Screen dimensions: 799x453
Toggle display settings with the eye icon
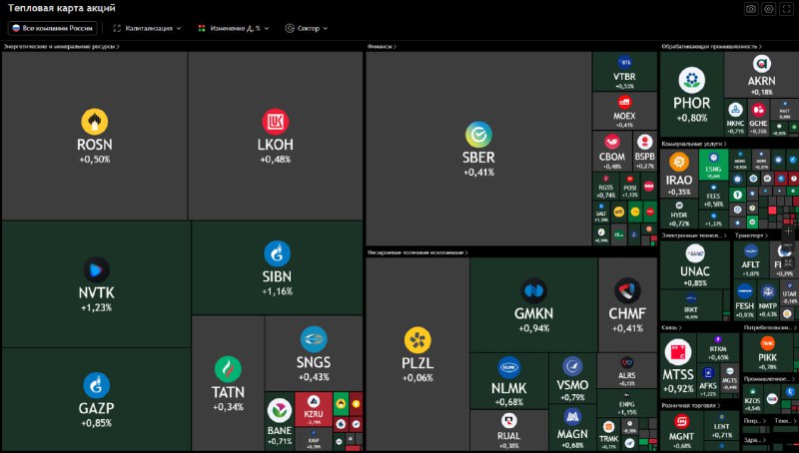(x=768, y=9)
